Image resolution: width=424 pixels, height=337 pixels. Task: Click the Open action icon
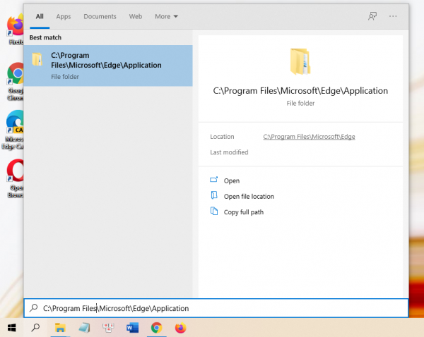click(214, 179)
